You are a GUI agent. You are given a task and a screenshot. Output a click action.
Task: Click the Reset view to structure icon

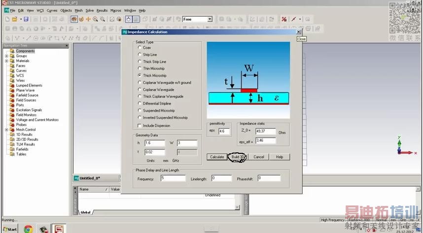tap(119, 19)
